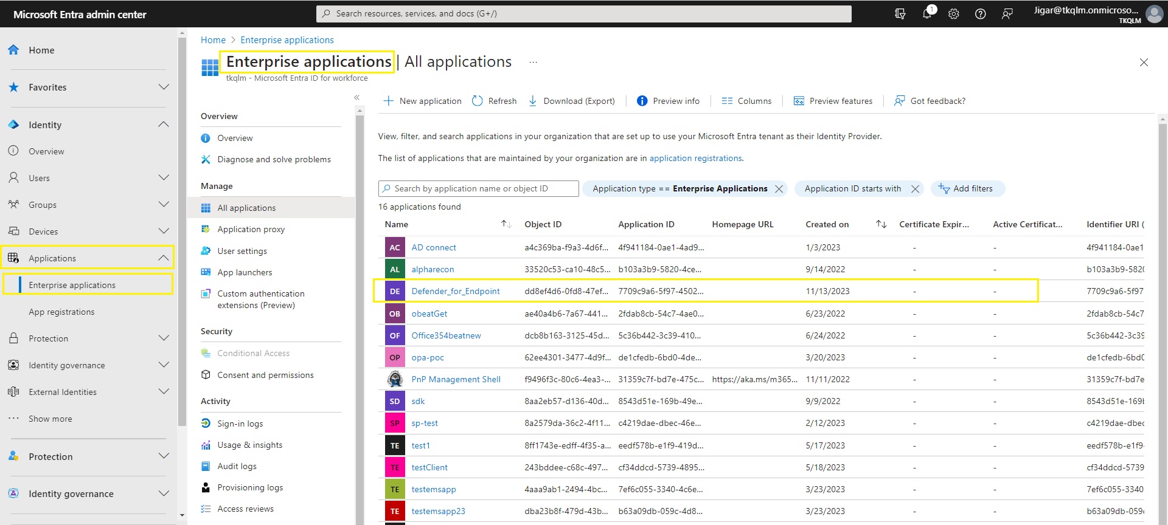The height and width of the screenshot is (525, 1168).
Task: Open Audit logs menu item
Action: [x=237, y=466]
